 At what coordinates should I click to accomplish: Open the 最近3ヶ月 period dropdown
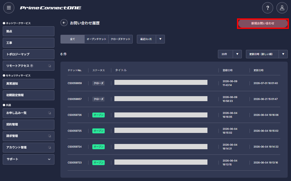click(x=151, y=39)
